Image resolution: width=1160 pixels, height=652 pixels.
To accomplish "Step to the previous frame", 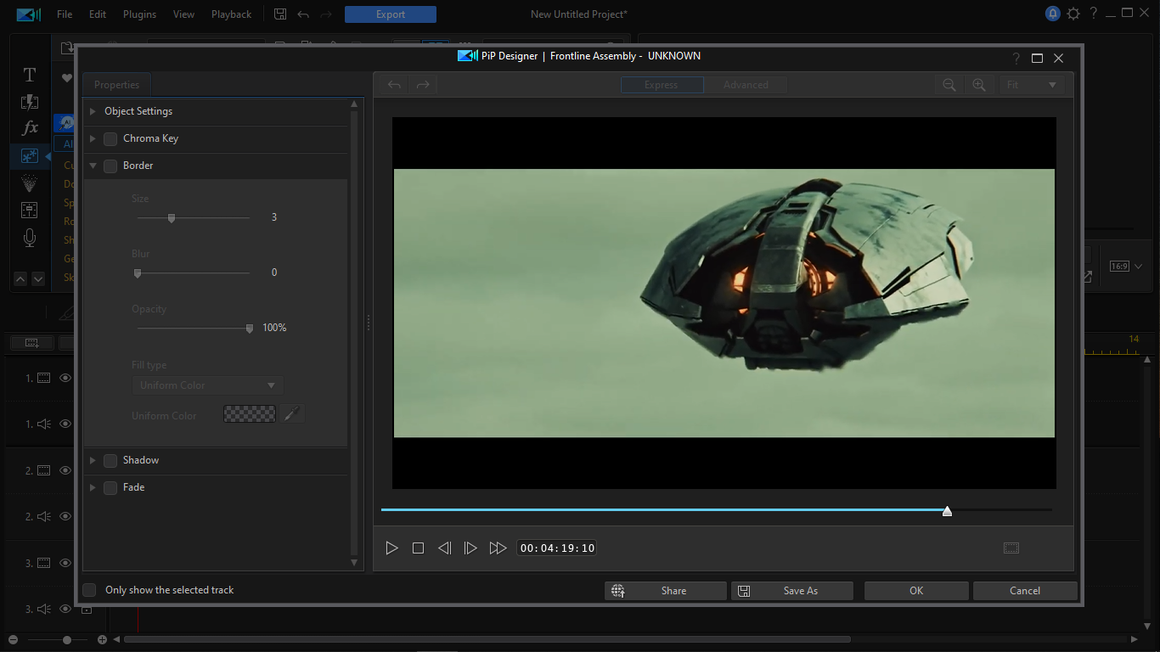I will pos(444,548).
